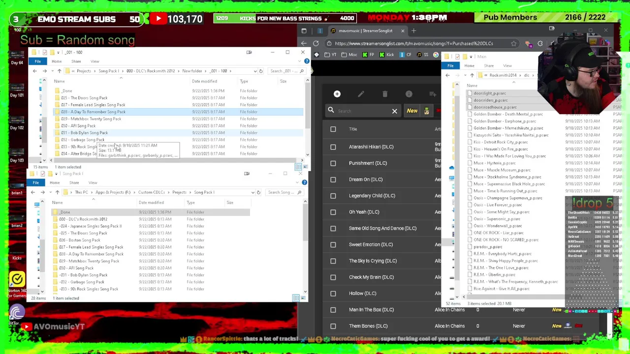Open quick access toolbar dropdown in _001 - 100 window
Screen dimensions: 630x354
tap(58, 52)
